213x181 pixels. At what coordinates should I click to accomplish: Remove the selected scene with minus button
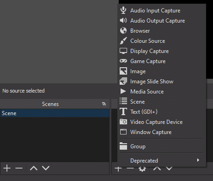pos(19,168)
